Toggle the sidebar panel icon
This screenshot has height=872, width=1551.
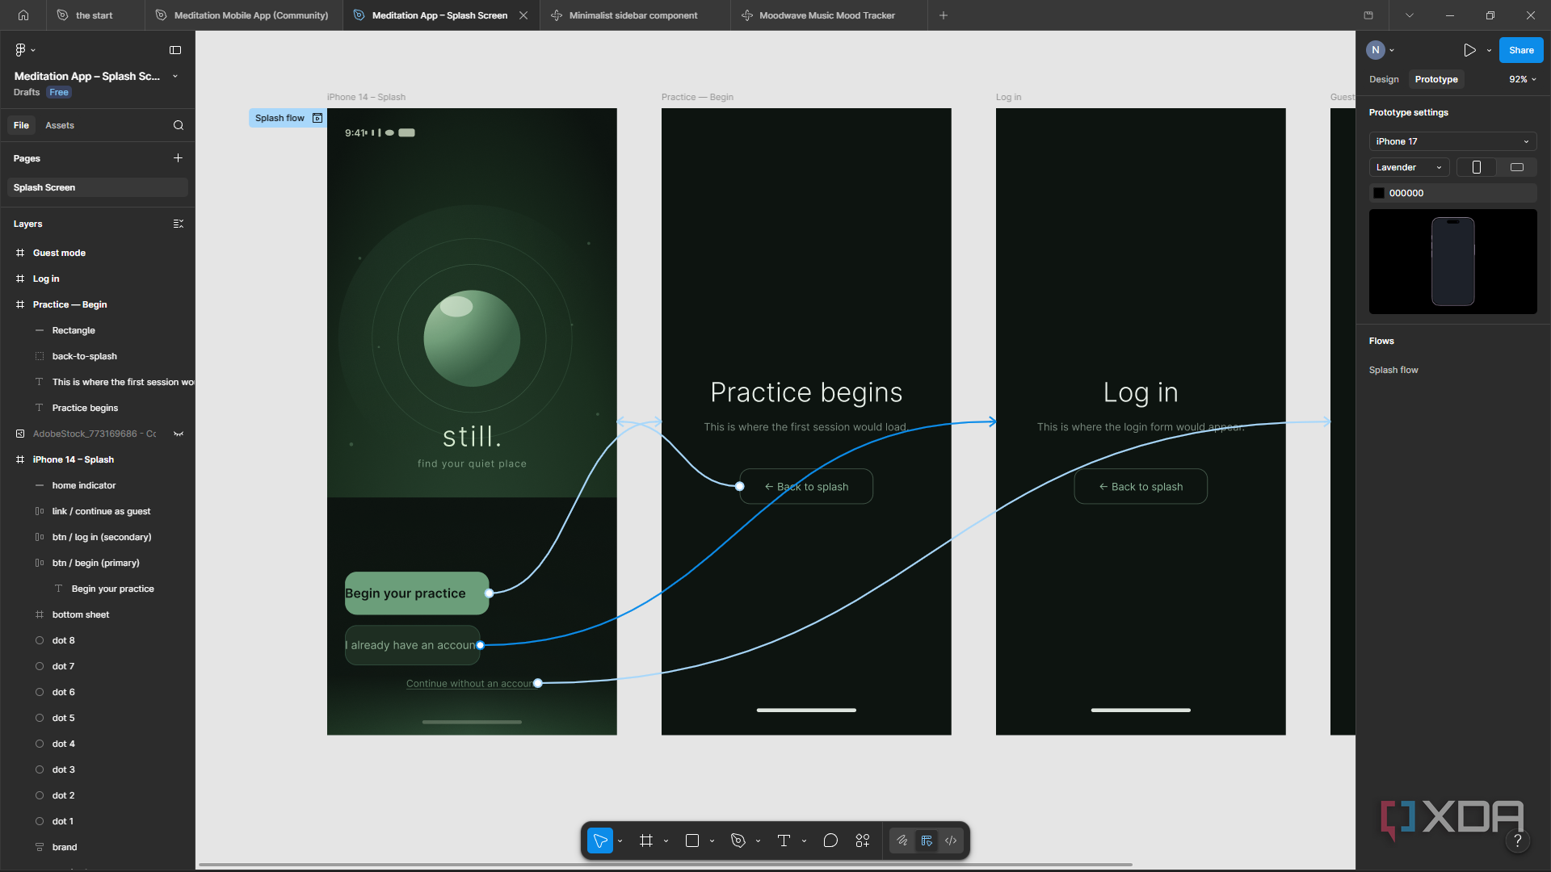point(175,50)
